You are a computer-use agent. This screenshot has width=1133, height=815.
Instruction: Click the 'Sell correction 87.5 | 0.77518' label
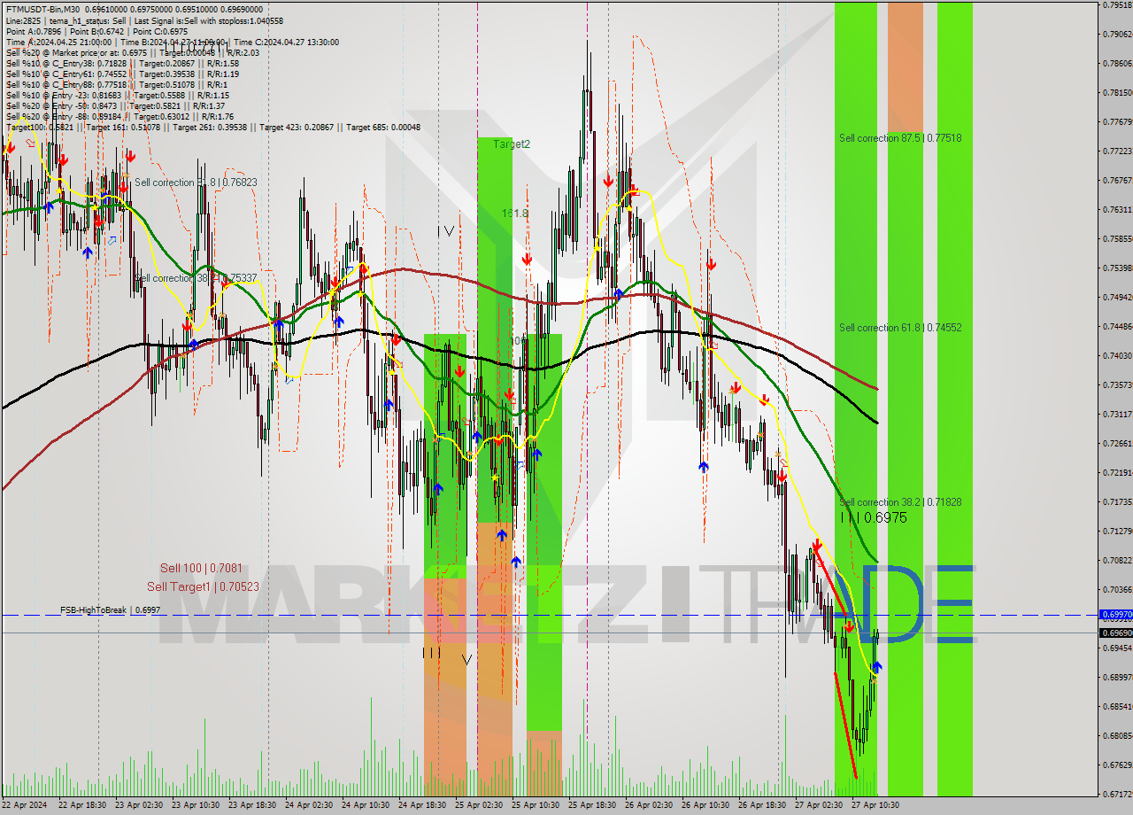pos(900,138)
